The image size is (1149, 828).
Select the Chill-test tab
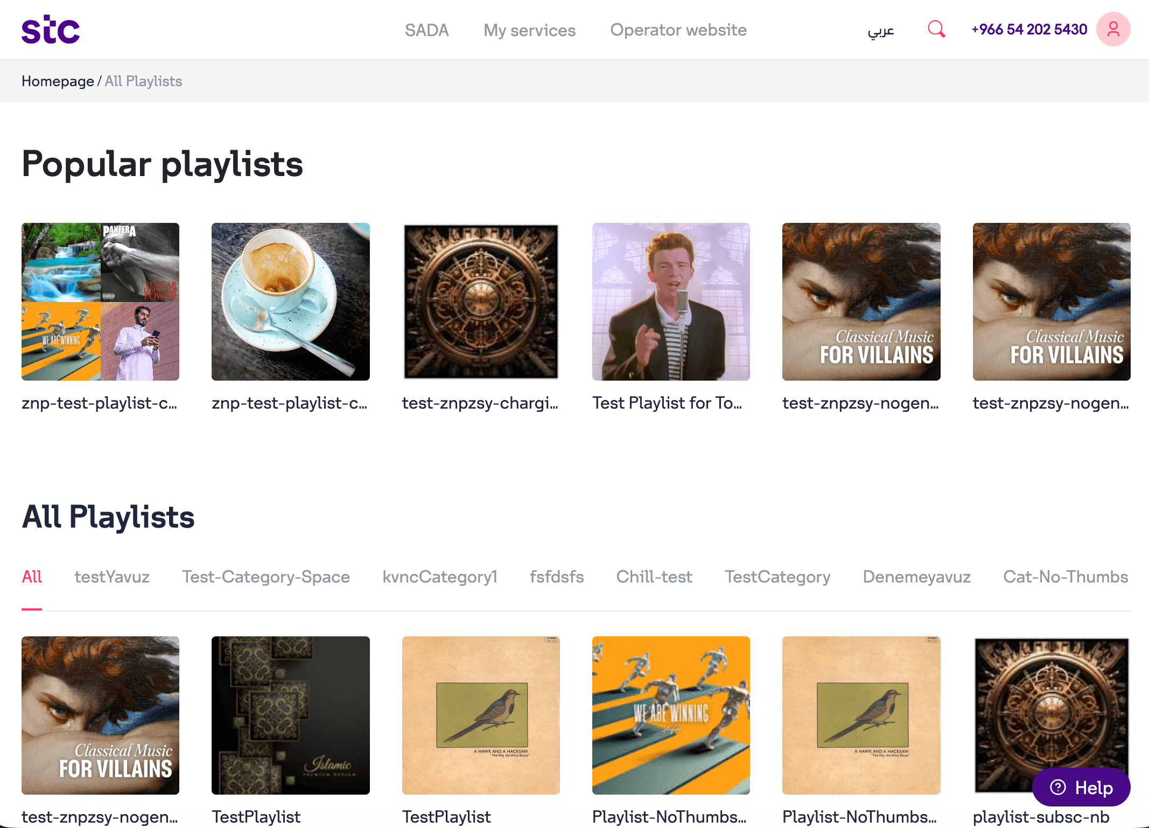(654, 577)
